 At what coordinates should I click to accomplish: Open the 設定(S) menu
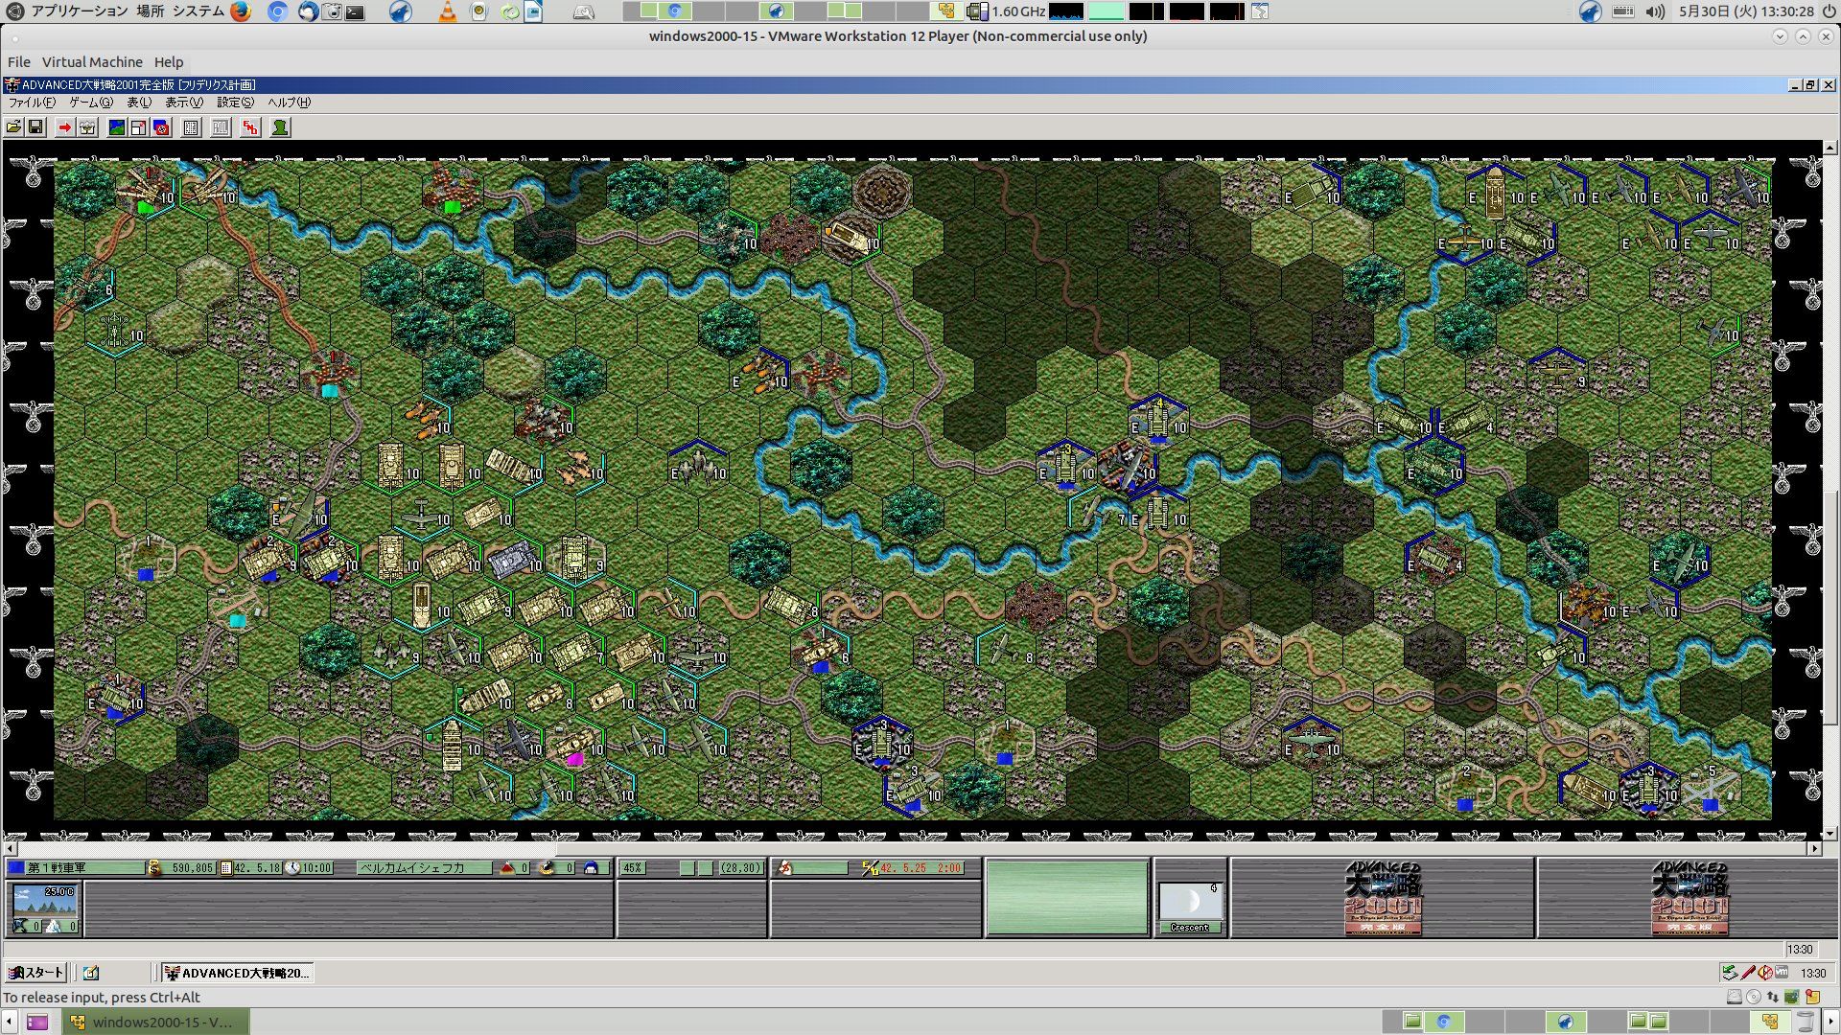pyautogui.click(x=235, y=103)
